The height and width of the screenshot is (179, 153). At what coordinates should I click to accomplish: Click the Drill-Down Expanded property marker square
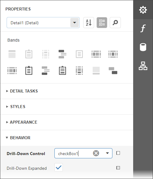click(x=118, y=168)
